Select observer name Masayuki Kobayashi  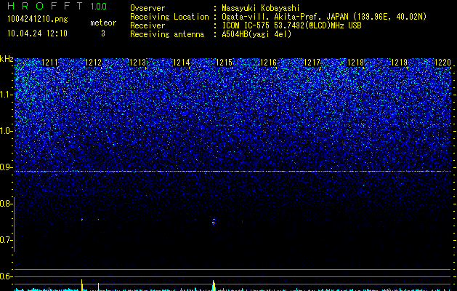coord(261,8)
